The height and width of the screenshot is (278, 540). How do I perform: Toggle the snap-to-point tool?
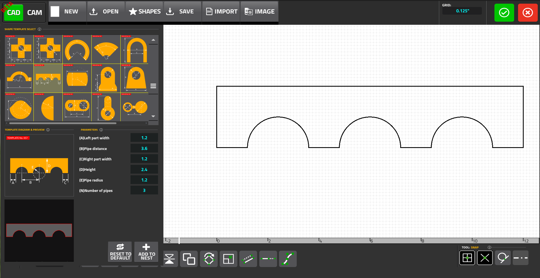point(485,258)
